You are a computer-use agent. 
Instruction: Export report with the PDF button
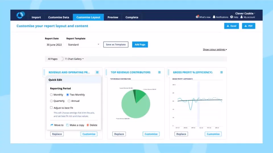(249, 26)
